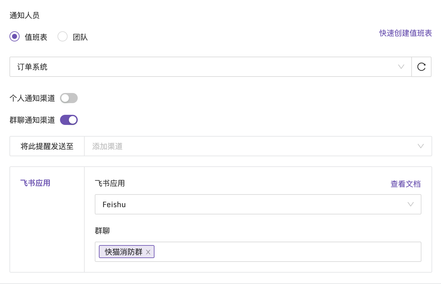Select the 飞书应用 tab on the left
The width and height of the screenshot is (441, 284).
[x=35, y=183]
